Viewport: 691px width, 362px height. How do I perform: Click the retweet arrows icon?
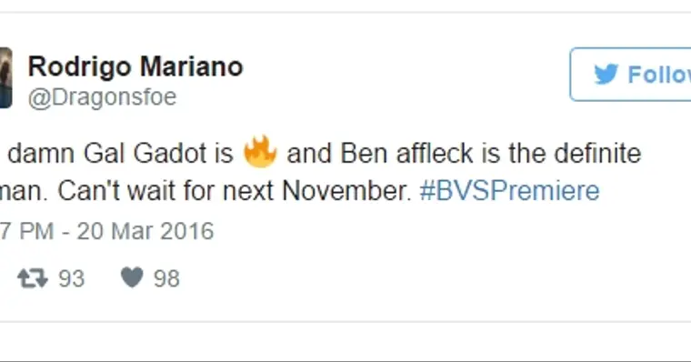[32, 278]
